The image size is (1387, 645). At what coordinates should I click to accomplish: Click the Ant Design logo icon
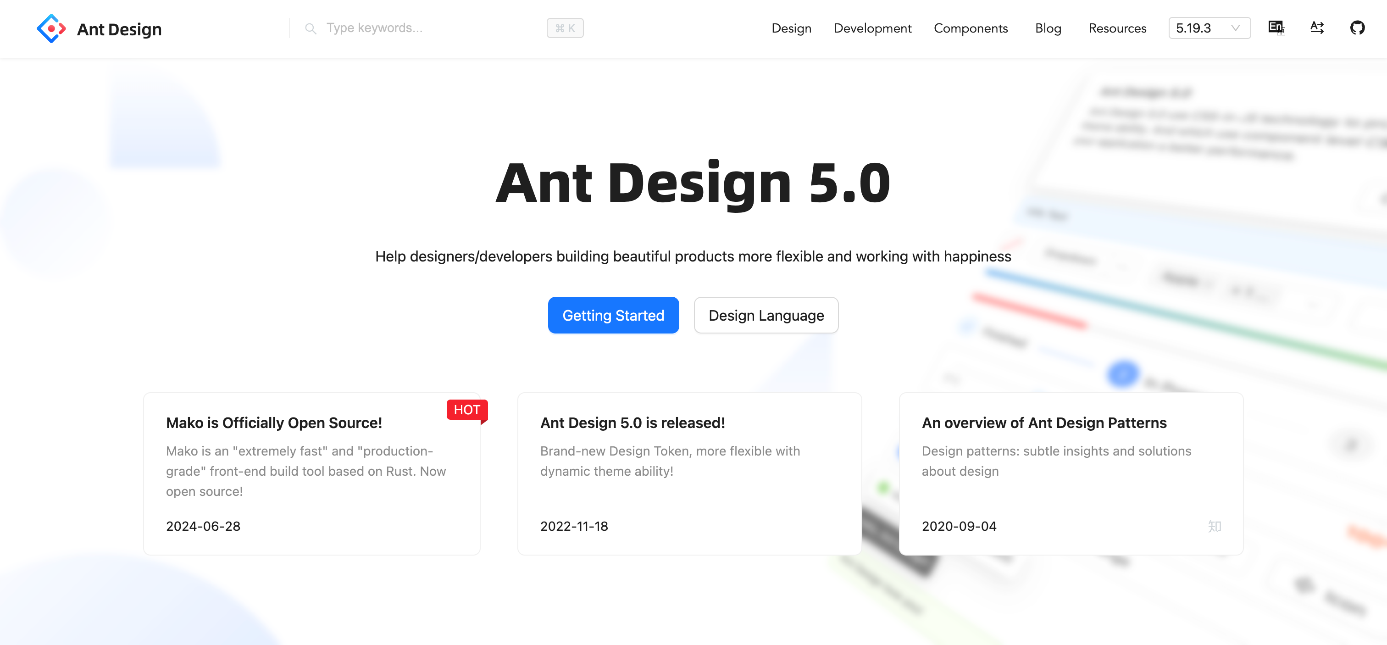tap(51, 28)
